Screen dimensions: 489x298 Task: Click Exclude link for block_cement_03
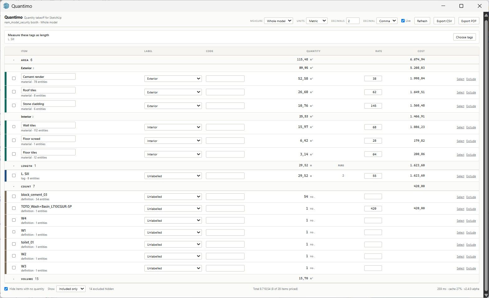tap(471, 197)
